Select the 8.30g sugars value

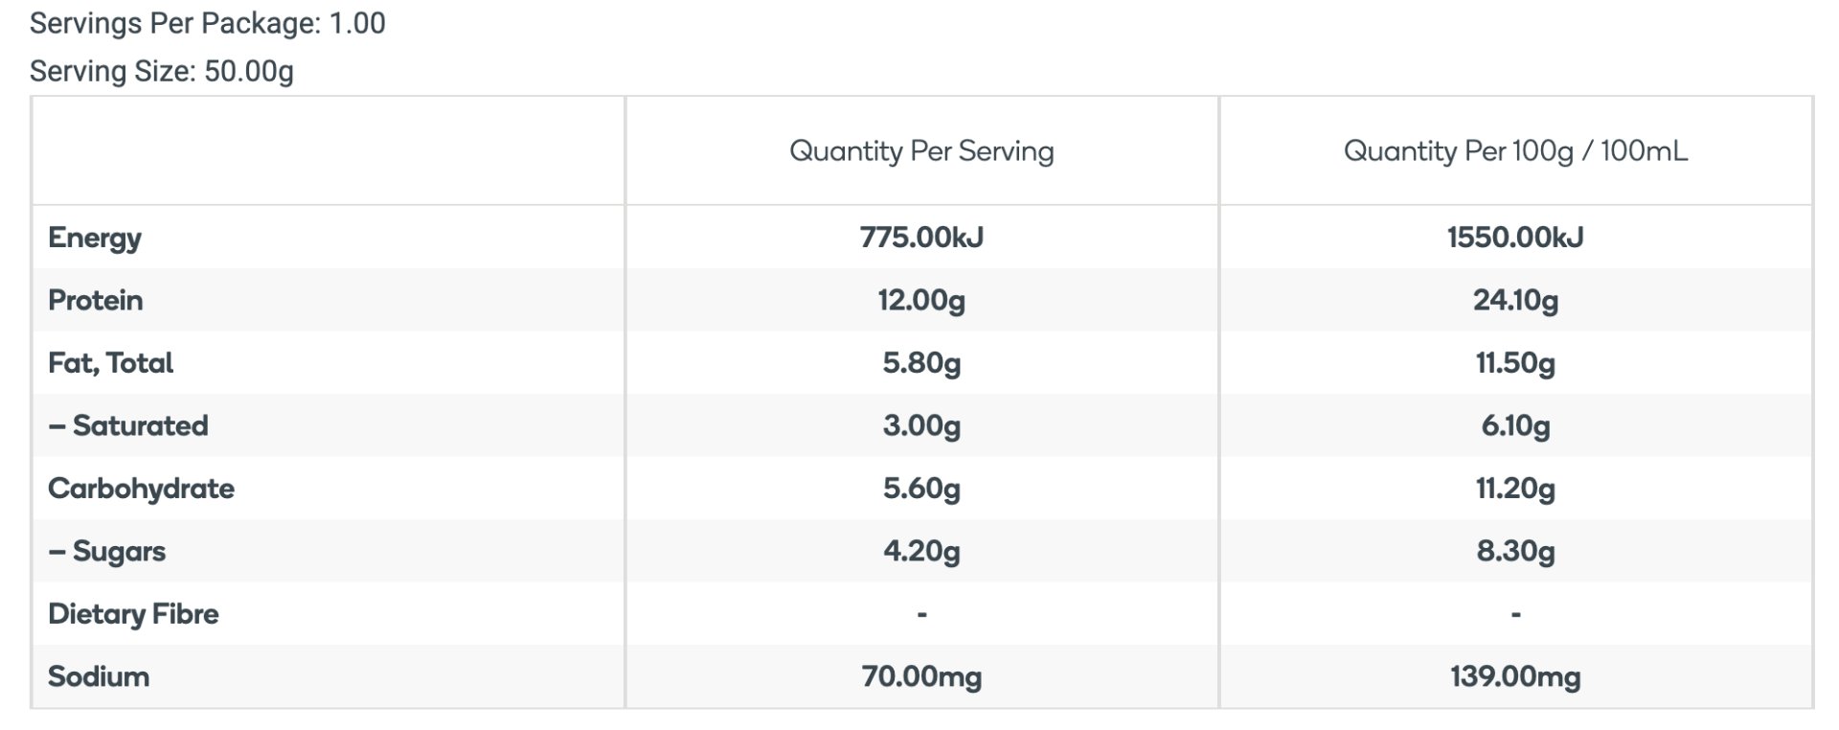[x=1515, y=551]
